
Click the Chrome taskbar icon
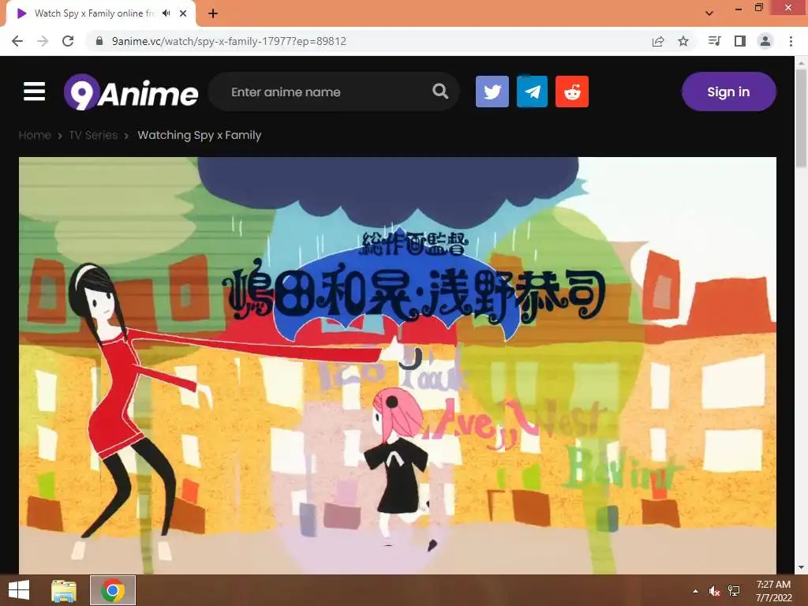pyautogui.click(x=113, y=590)
